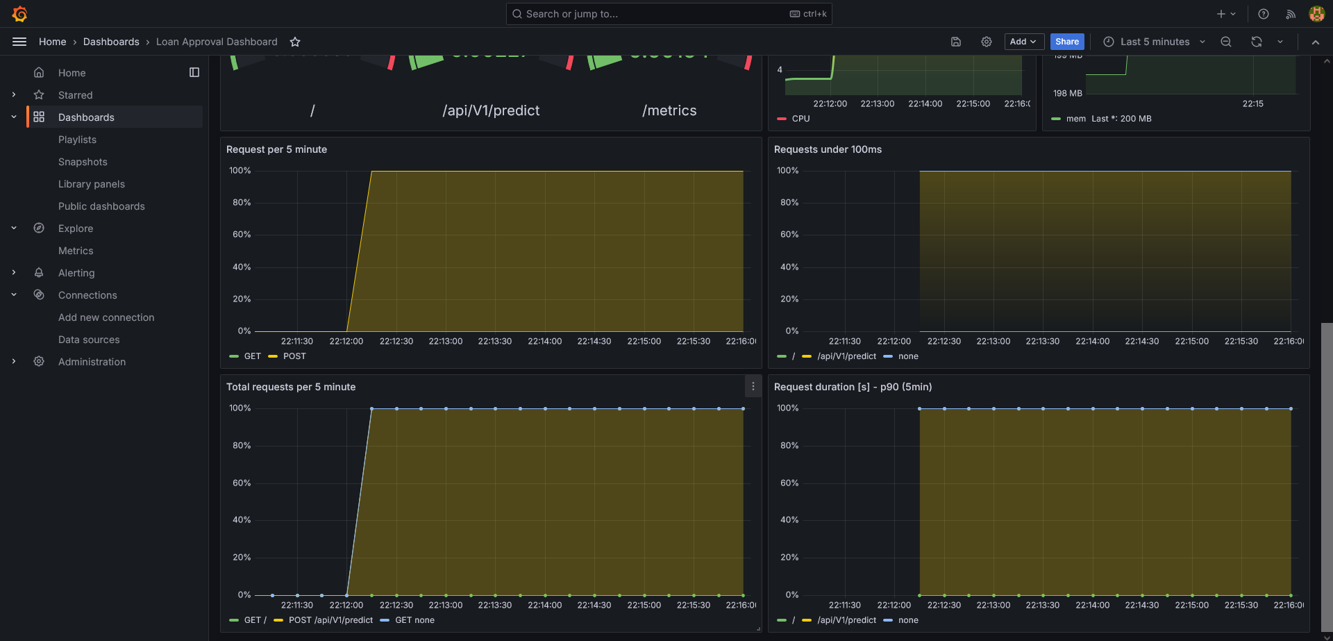Expand the Starred section
This screenshot has height=641, width=1333.
(14, 95)
